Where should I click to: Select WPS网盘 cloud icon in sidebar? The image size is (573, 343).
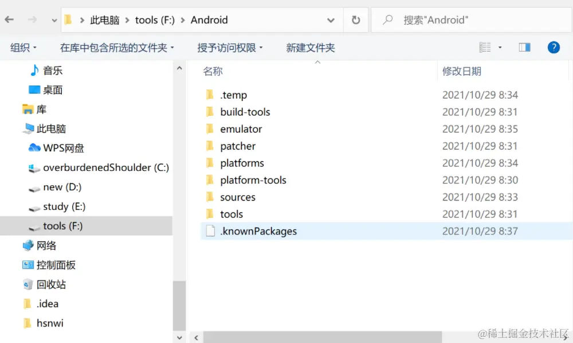click(34, 148)
